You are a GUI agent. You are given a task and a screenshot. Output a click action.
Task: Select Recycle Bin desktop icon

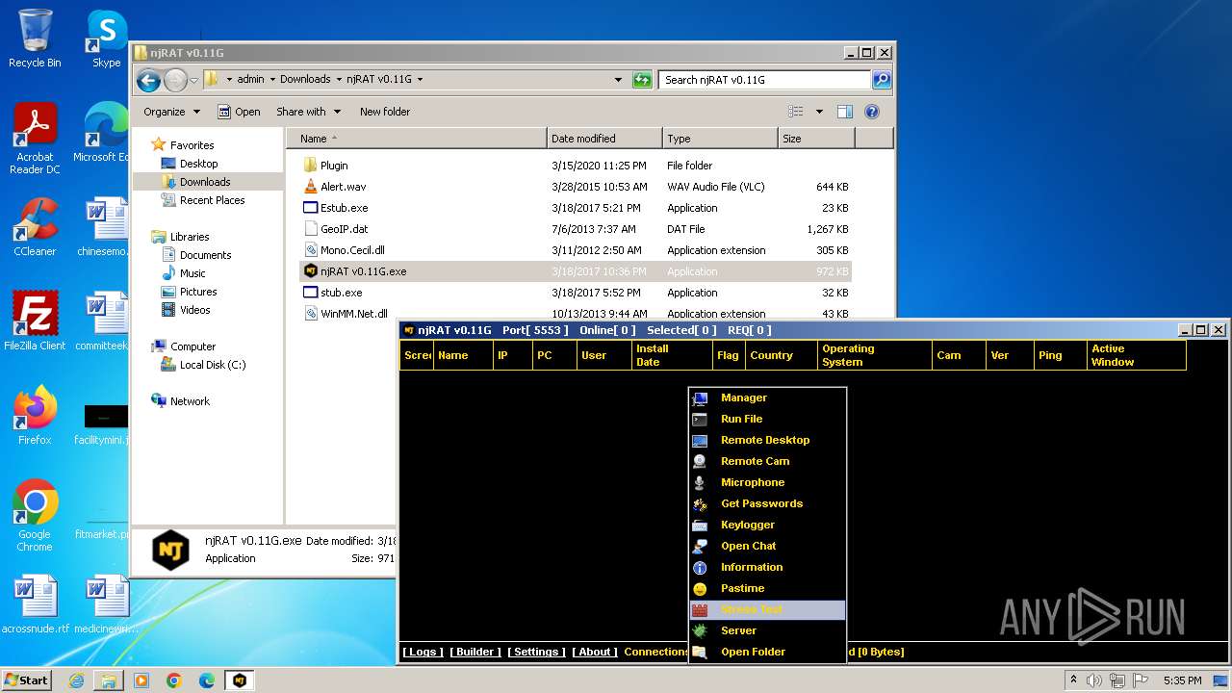tap(35, 38)
